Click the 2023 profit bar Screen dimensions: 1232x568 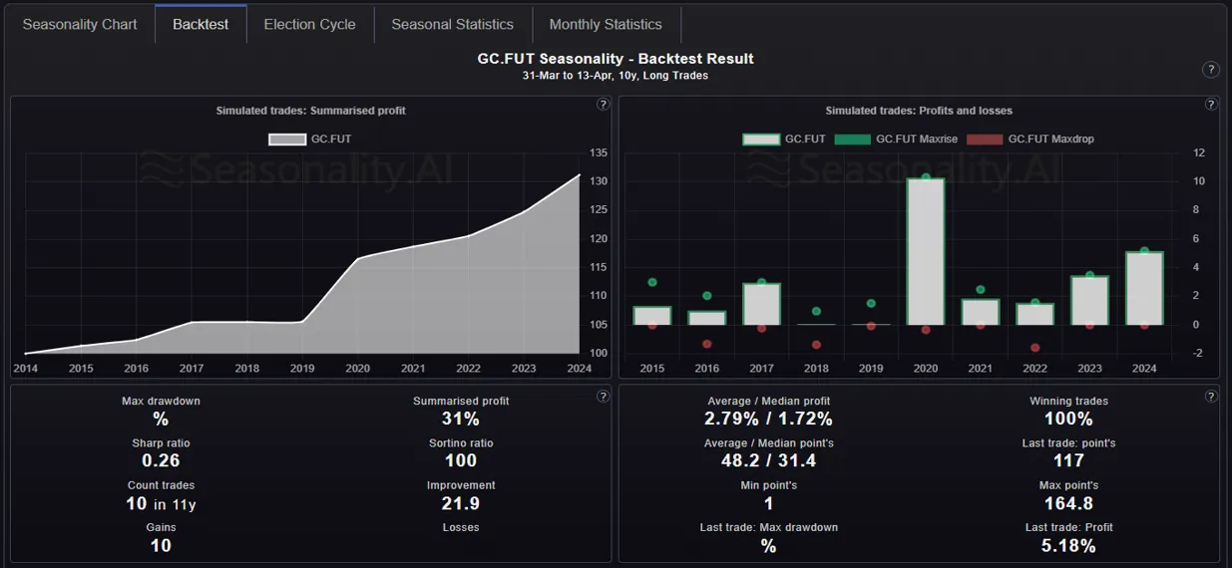click(x=1089, y=300)
